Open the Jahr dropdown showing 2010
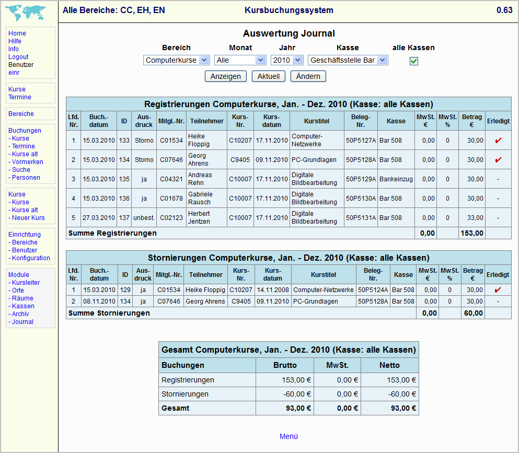This screenshot has width=519, height=453. (287, 60)
